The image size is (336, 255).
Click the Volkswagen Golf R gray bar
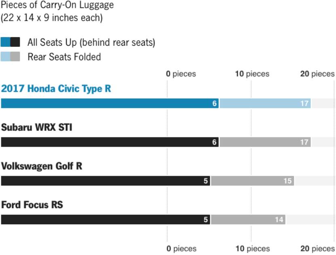[x=252, y=181]
